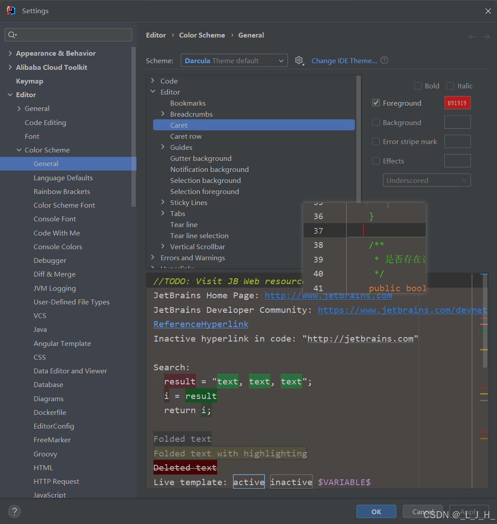Click the OK button
This screenshot has width=497, height=524.
pyautogui.click(x=376, y=512)
